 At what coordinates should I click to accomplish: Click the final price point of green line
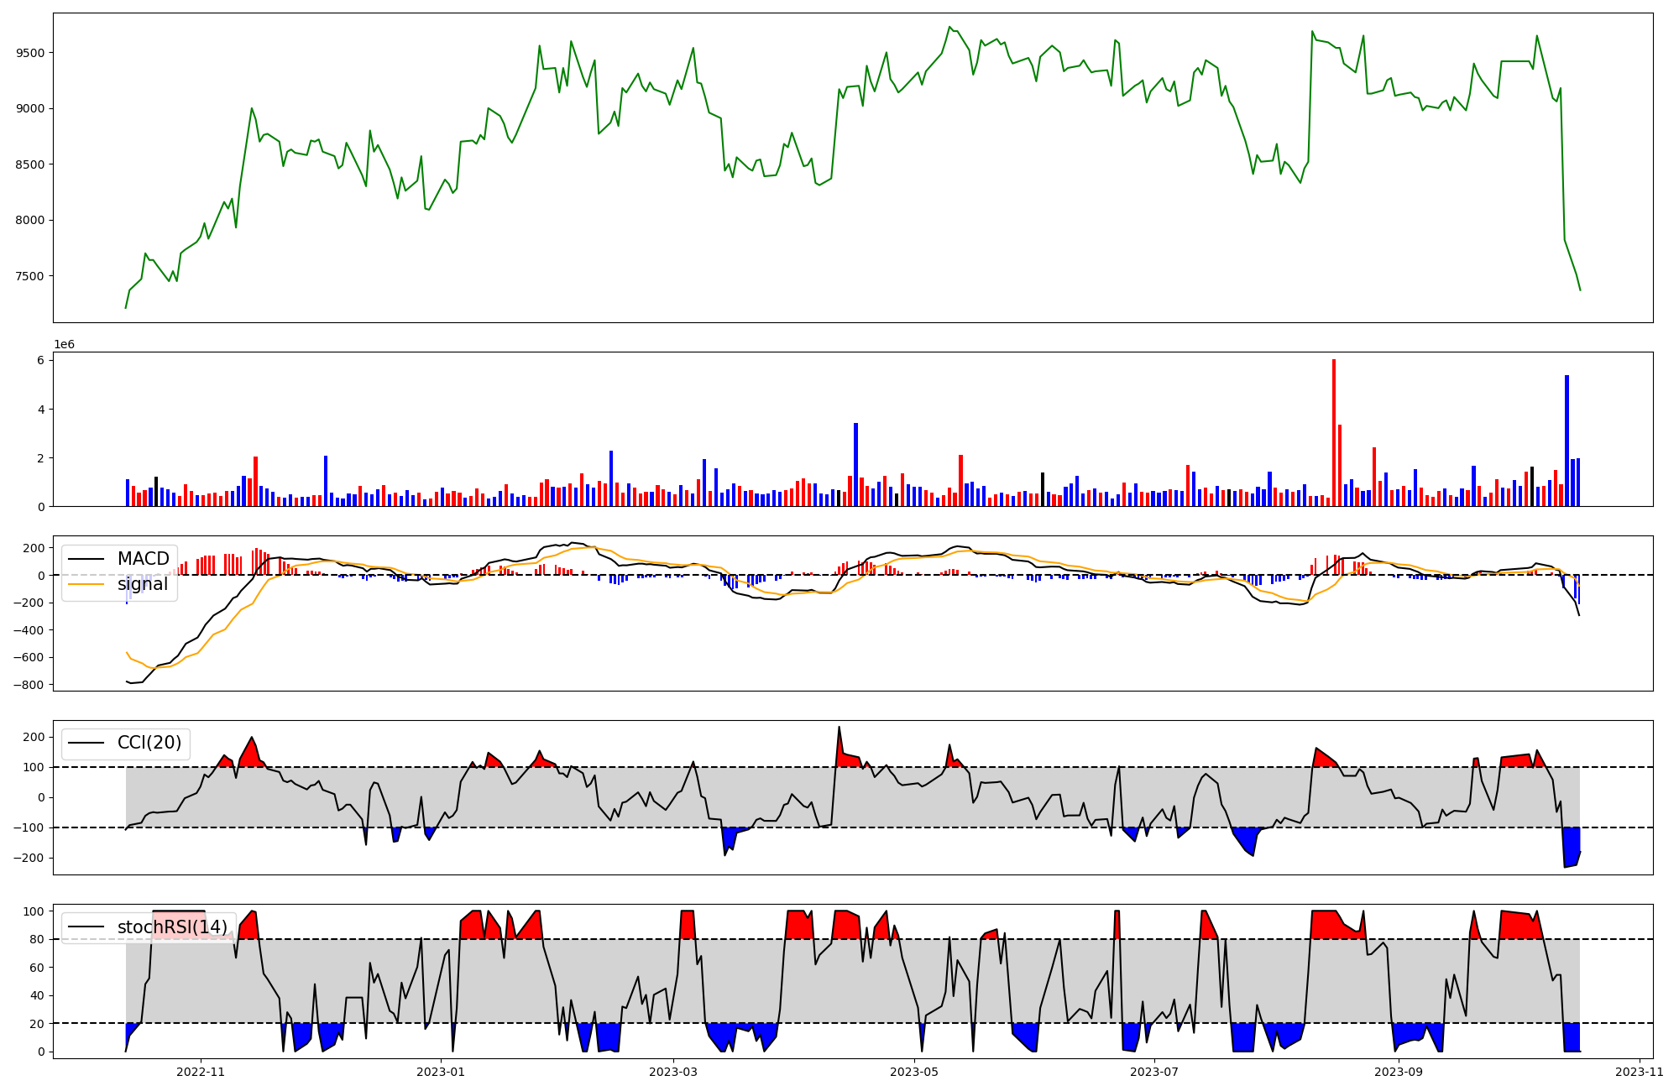(1580, 290)
